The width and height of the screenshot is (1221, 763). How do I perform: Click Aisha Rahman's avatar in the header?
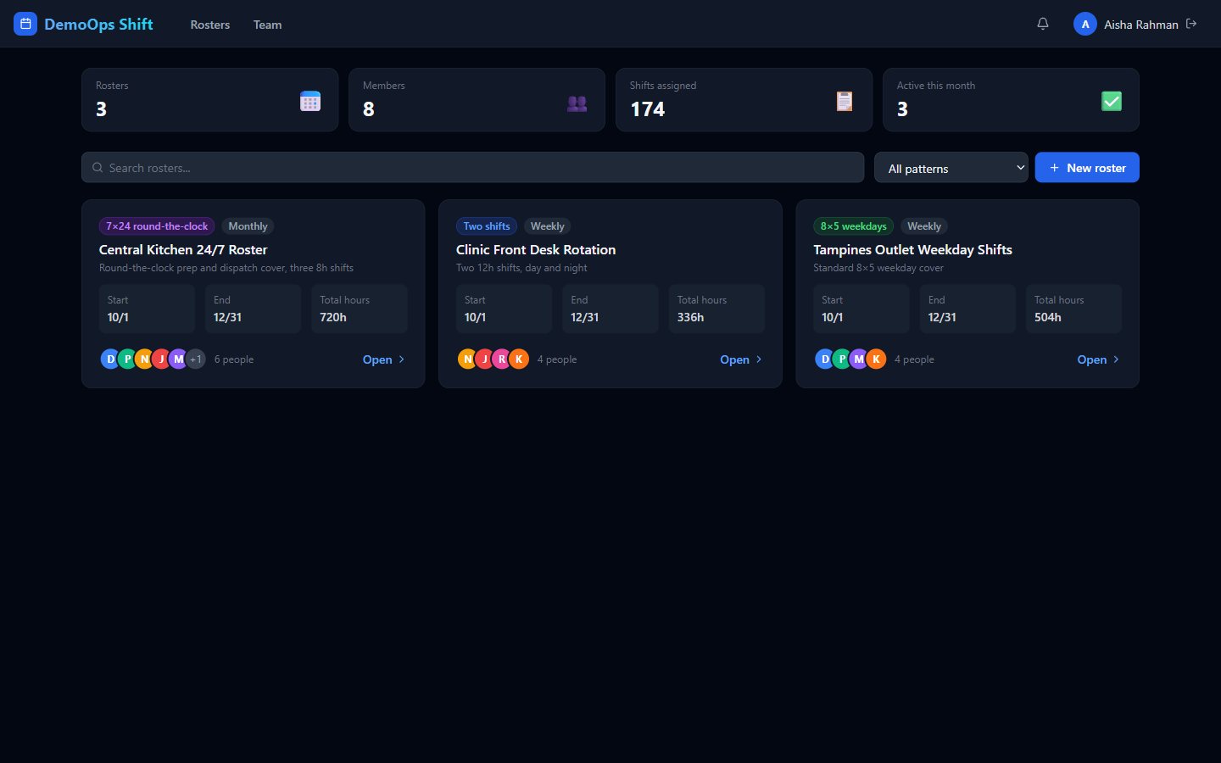[x=1085, y=24]
